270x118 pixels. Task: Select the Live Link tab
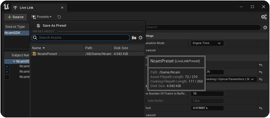pos(39,7)
